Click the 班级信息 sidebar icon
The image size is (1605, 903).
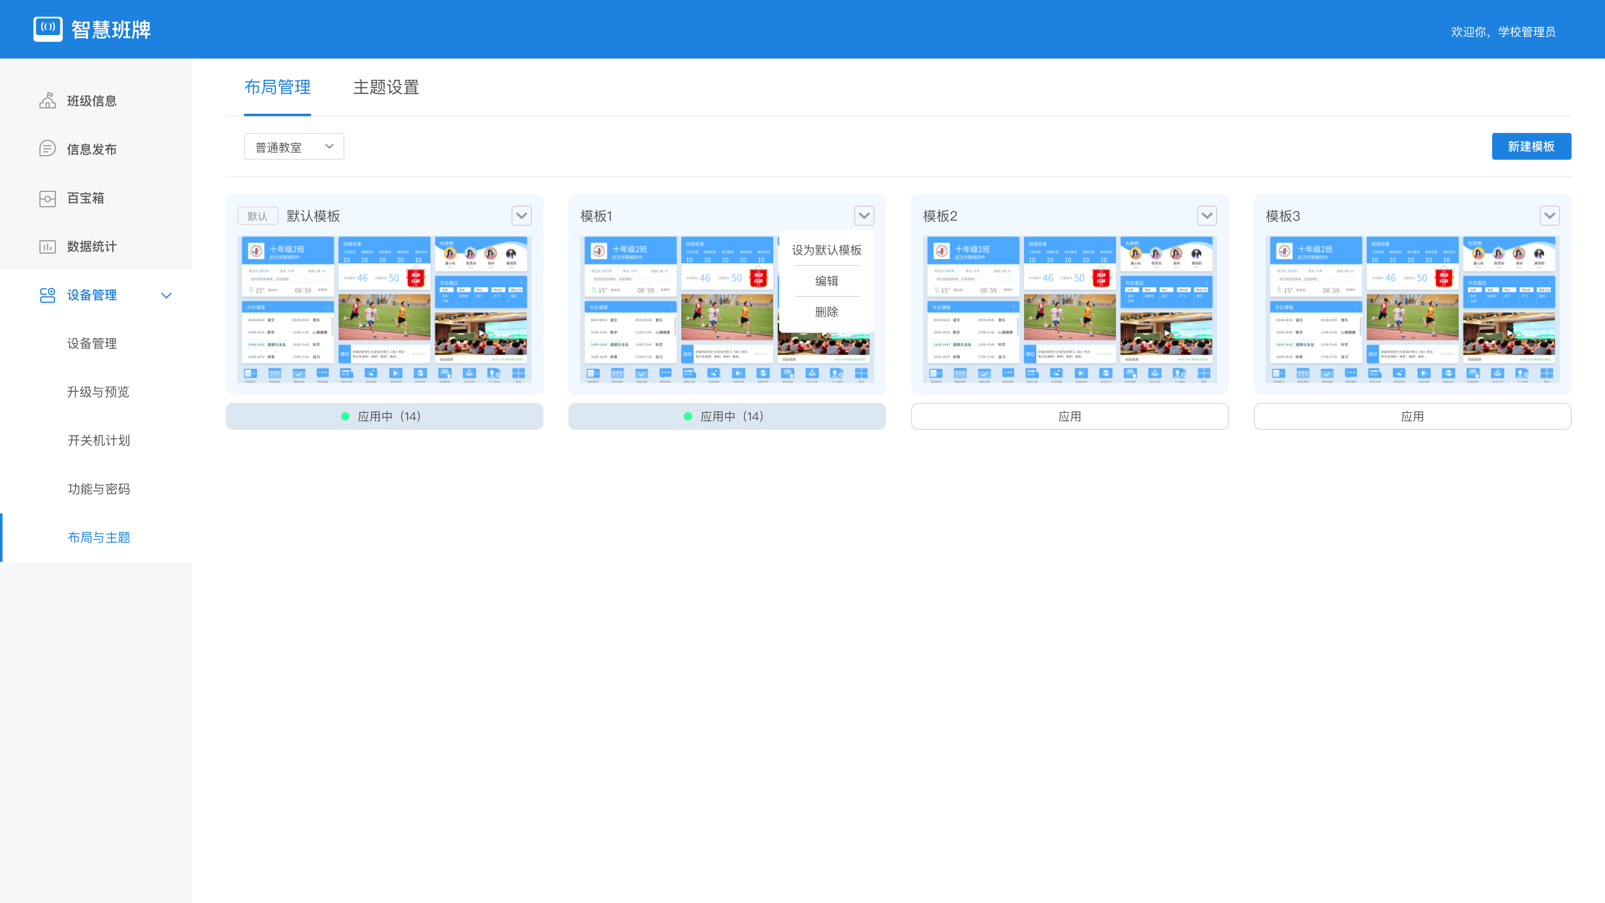click(x=47, y=100)
